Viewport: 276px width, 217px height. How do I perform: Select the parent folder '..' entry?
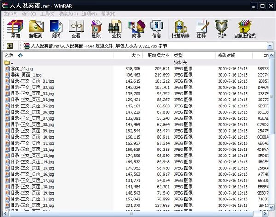tap(8, 62)
